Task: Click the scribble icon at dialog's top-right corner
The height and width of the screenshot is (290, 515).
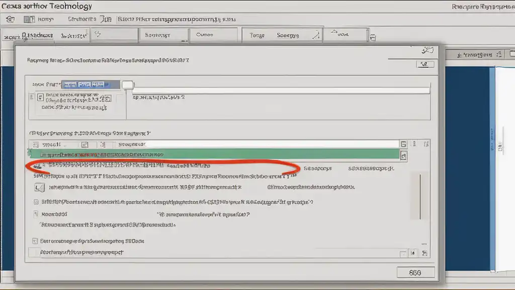Action: coord(427,50)
